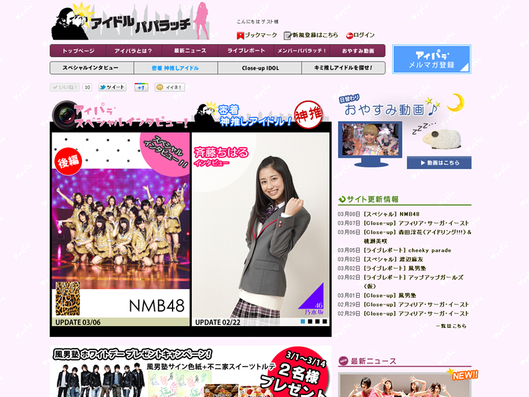Click the Google +1 button
The image size is (529, 397).
tap(141, 87)
